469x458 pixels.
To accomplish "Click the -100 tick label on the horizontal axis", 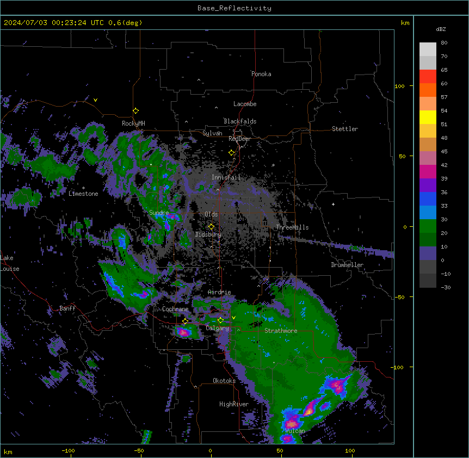I will click(x=68, y=450).
